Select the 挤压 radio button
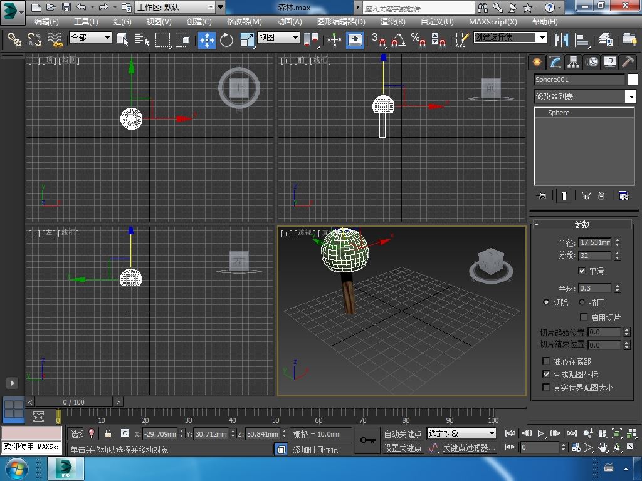Screen dimensions: 642x481 (x=582, y=303)
